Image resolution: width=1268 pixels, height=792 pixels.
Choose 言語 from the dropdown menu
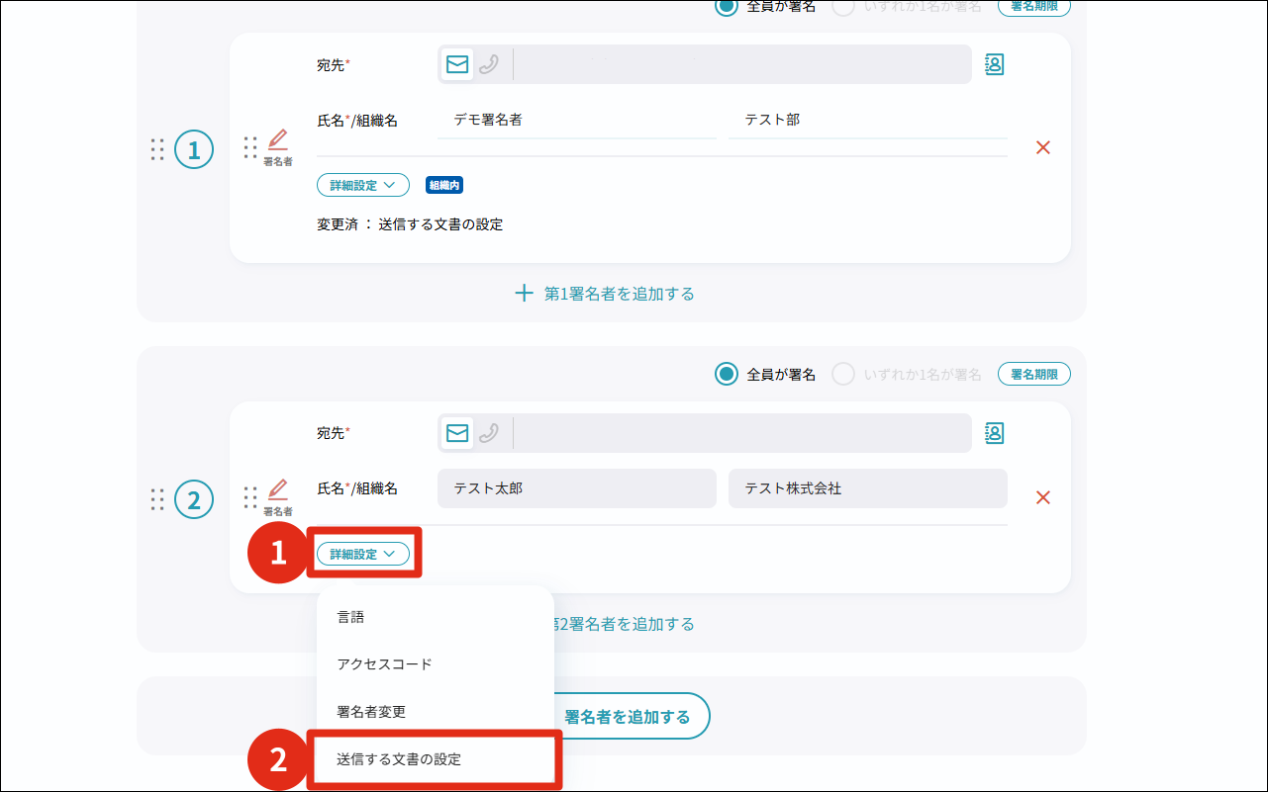[351, 617]
